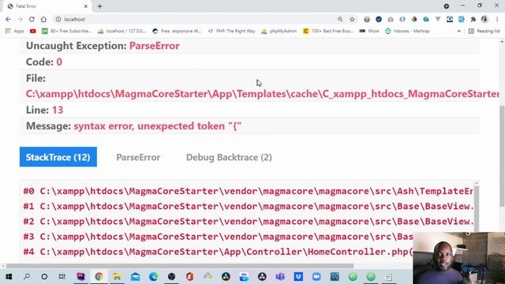Reload the localhost page
This screenshot has width=505, height=284.
pos(32,19)
